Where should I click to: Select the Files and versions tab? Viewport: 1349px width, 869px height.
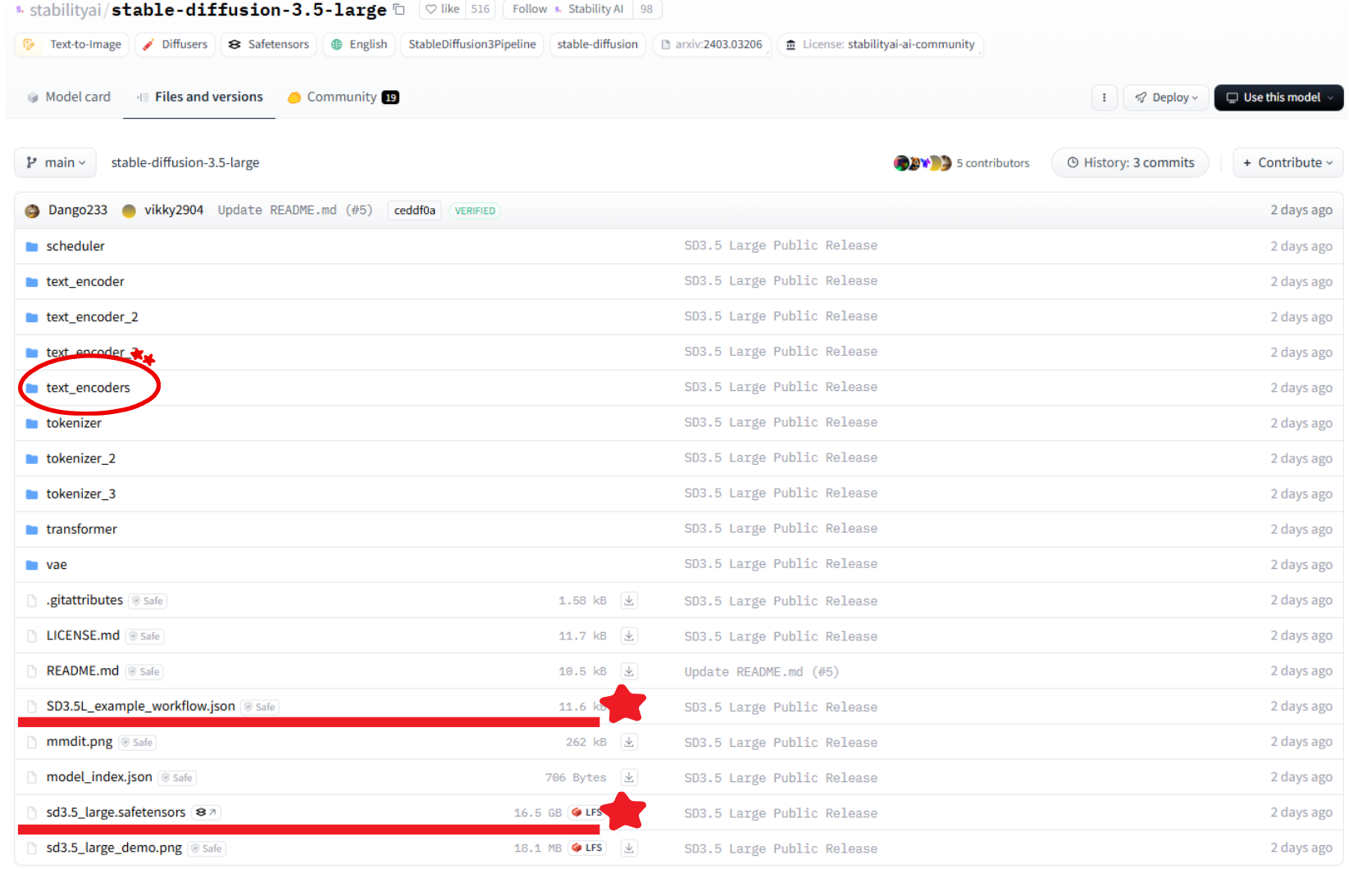(199, 97)
